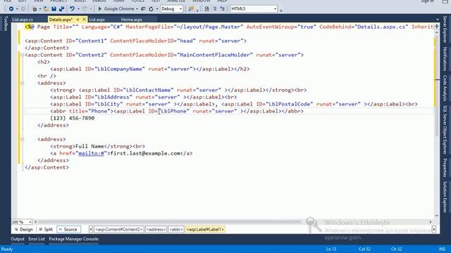
Task: Click the Navigate Forward arrow icon
Action: point(23,9)
